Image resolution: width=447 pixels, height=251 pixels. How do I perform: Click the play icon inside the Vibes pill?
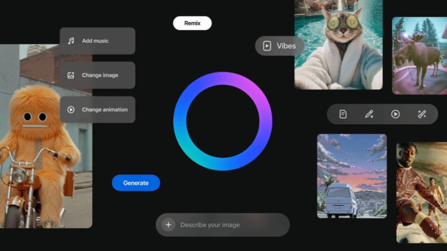[x=267, y=46]
